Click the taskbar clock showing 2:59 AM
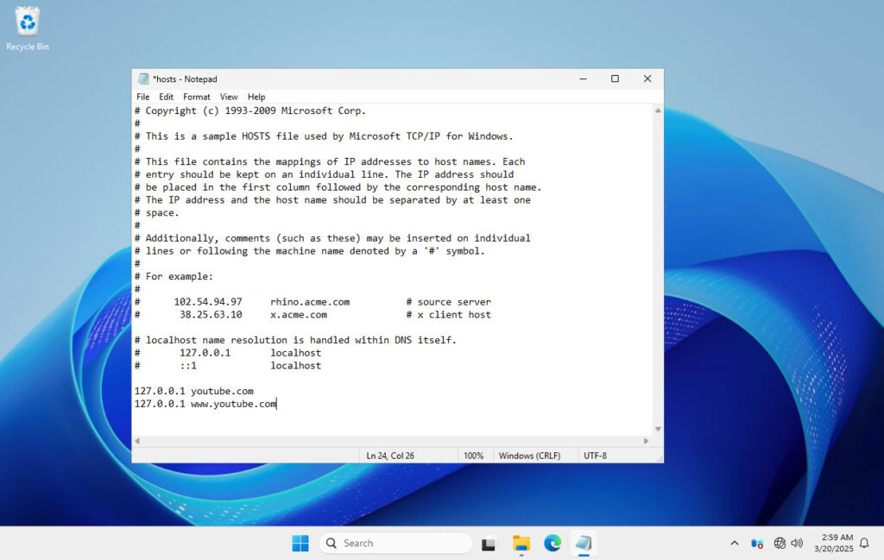 click(x=833, y=543)
